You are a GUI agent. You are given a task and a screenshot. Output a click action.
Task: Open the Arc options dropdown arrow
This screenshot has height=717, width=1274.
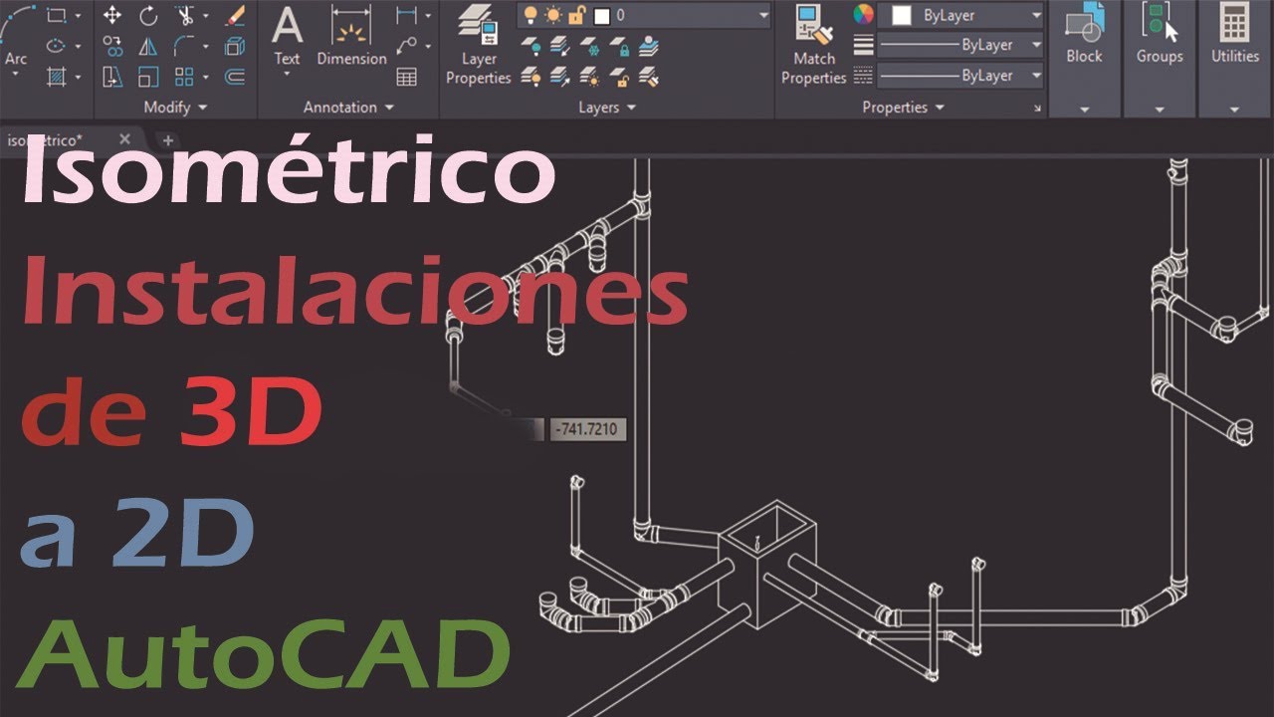pyautogui.click(x=16, y=74)
